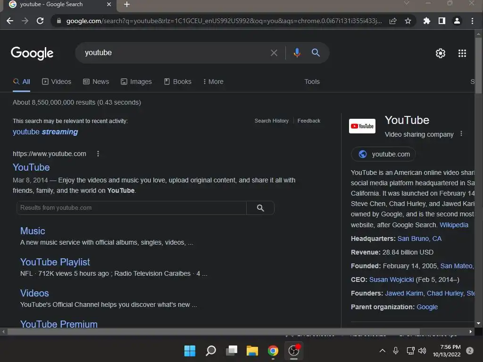Click the horizontal scrollbar at page bottom
The height and width of the screenshot is (362, 483).
[x=214, y=331]
